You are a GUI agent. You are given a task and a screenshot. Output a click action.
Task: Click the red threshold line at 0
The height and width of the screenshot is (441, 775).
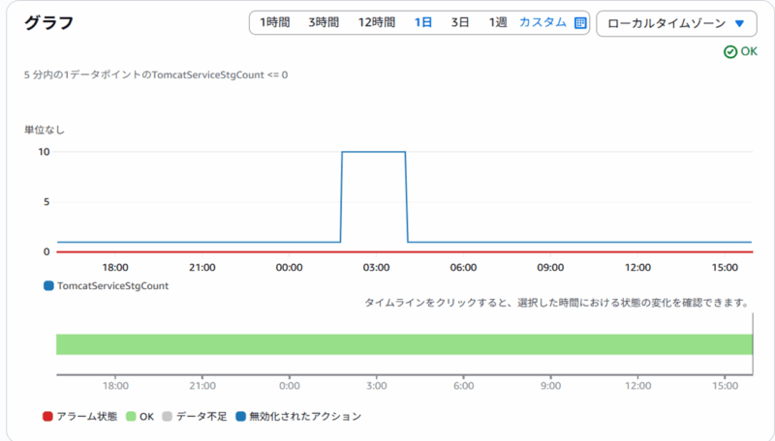(x=404, y=252)
